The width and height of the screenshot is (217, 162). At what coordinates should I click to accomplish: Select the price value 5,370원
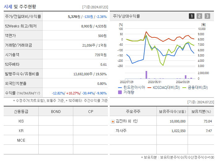[x=74, y=17]
